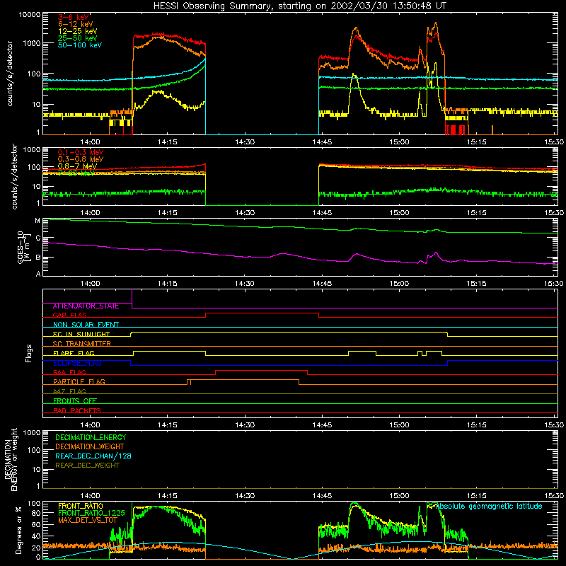Click the 14:45 tick under the GOES plot
This screenshot has height=566, width=566.
[x=322, y=284]
